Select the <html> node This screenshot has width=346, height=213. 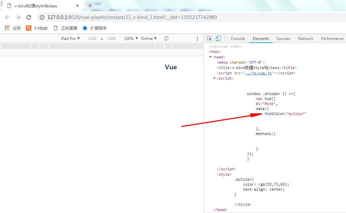coord(215,52)
